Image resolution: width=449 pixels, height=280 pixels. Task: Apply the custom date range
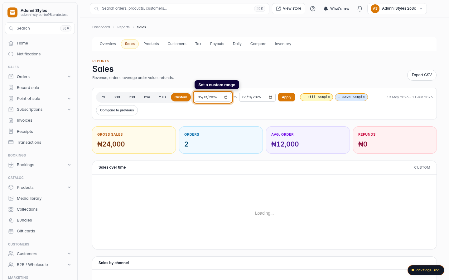pyautogui.click(x=287, y=97)
